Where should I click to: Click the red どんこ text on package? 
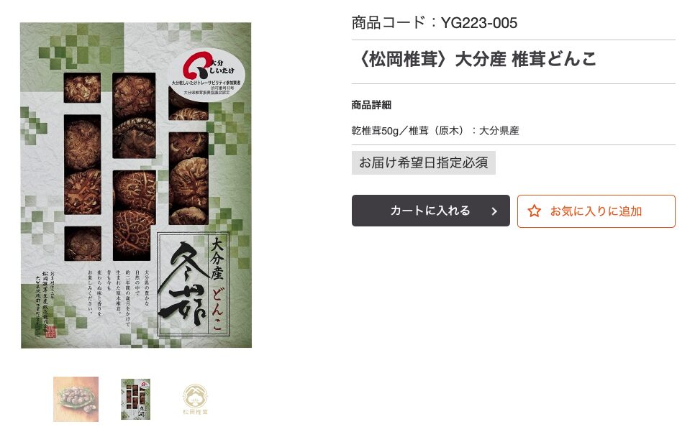217,309
